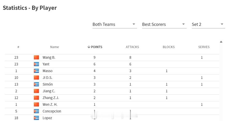Sort table by ATTACKS column
This screenshot has height=121, width=229.
[x=132, y=47]
